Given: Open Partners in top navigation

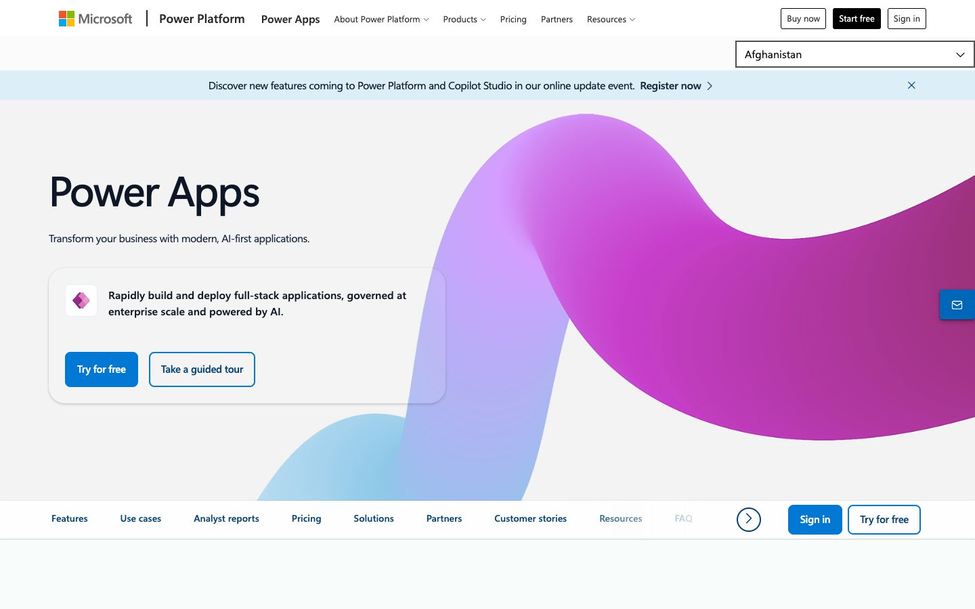Looking at the screenshot, I should [557, 20].
